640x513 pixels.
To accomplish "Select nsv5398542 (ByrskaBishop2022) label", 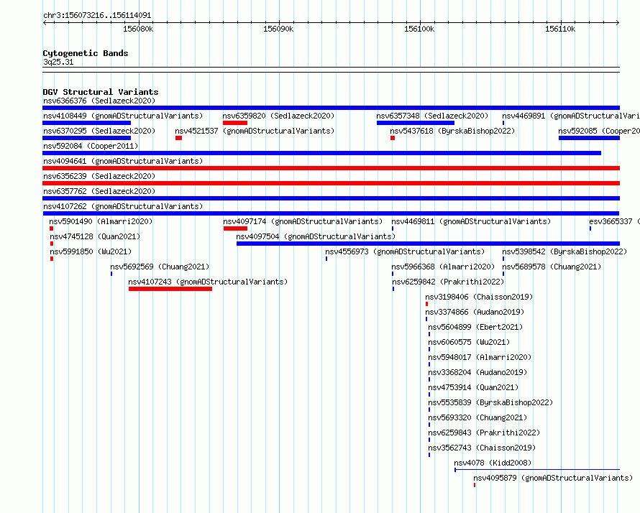I will (x=564, y=251).
